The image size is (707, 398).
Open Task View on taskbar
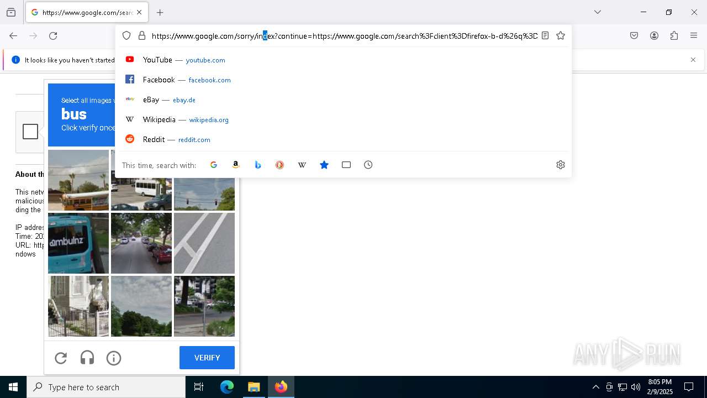click(199, 387)
